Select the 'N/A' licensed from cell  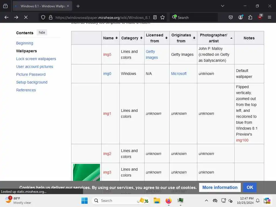click(157, 74)
